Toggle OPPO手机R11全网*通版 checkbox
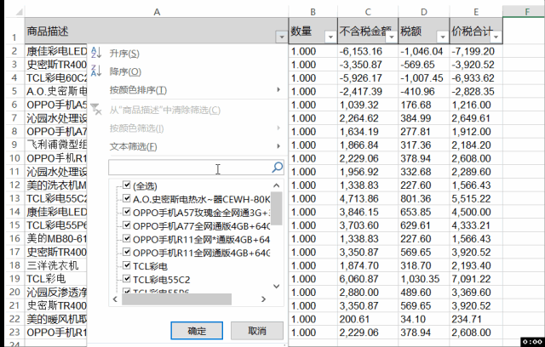The height and width of the screenshot is (347, 545). 127,239
